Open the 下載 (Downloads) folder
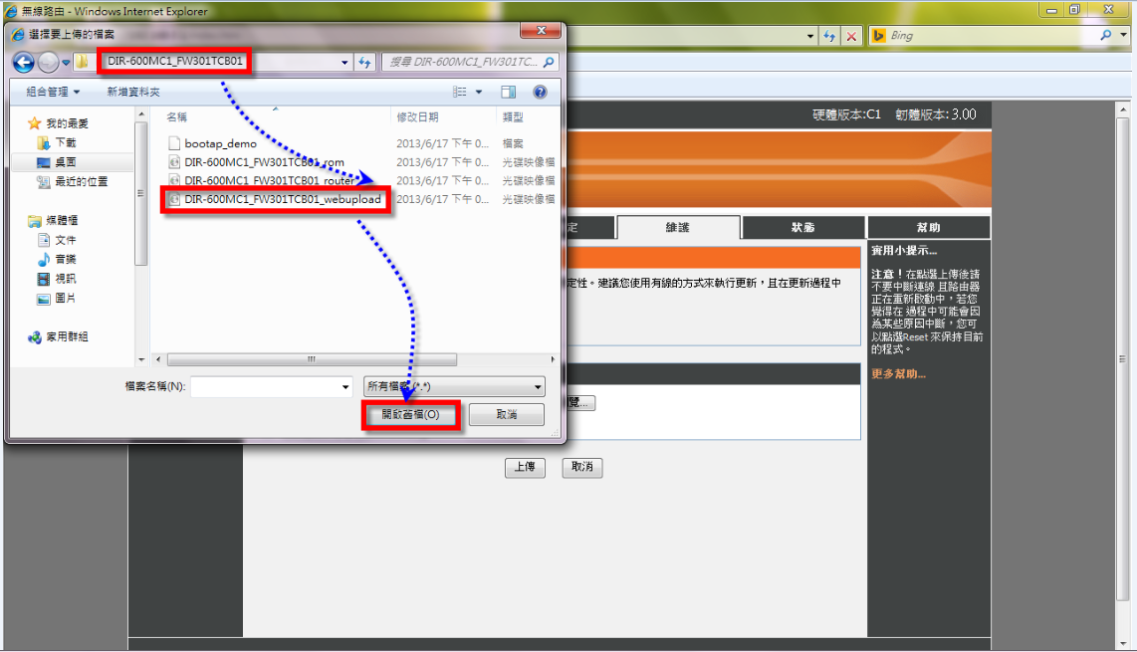Screen dimensions: 1137x652 coord(66,142)
